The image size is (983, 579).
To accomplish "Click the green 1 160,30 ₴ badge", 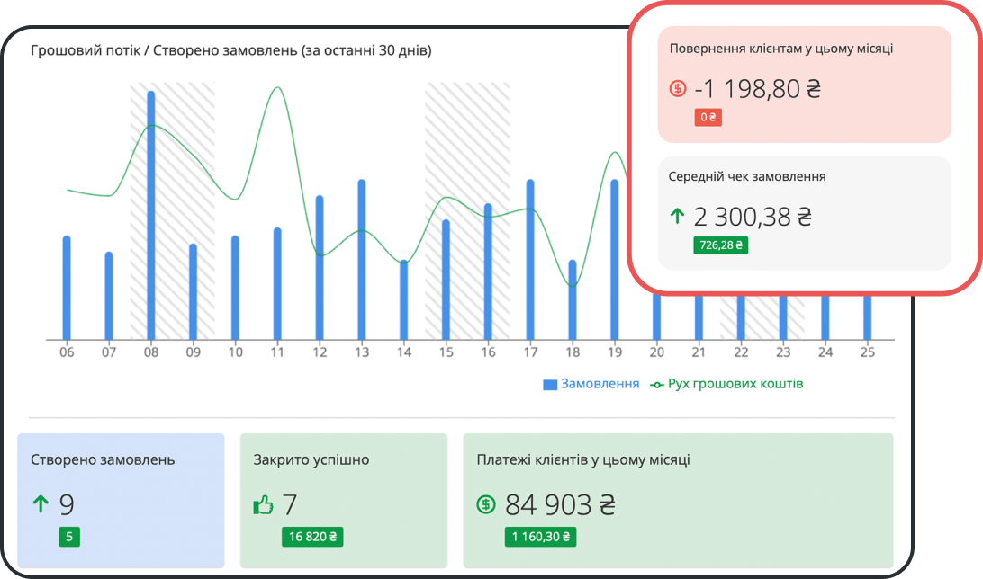I will (540, 537).
